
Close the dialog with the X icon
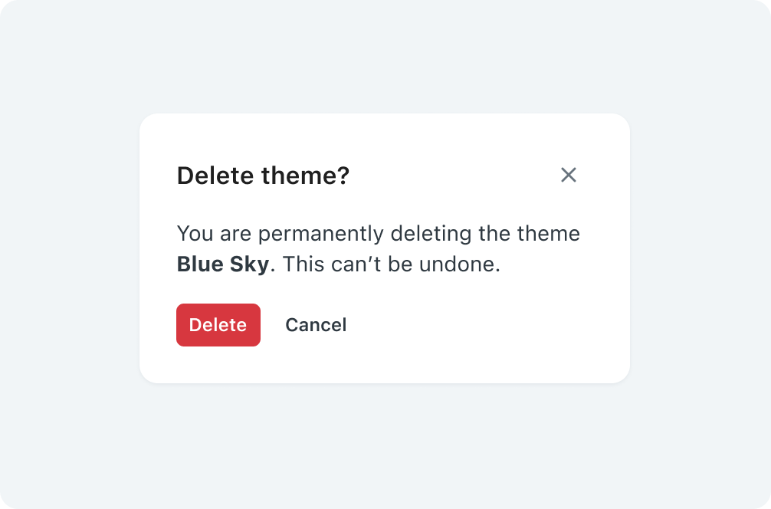(x=568, y=175)
